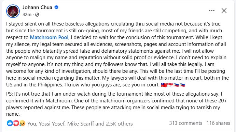
Task: Open Johann Chua's profile picture
Action: pos(13,11)
